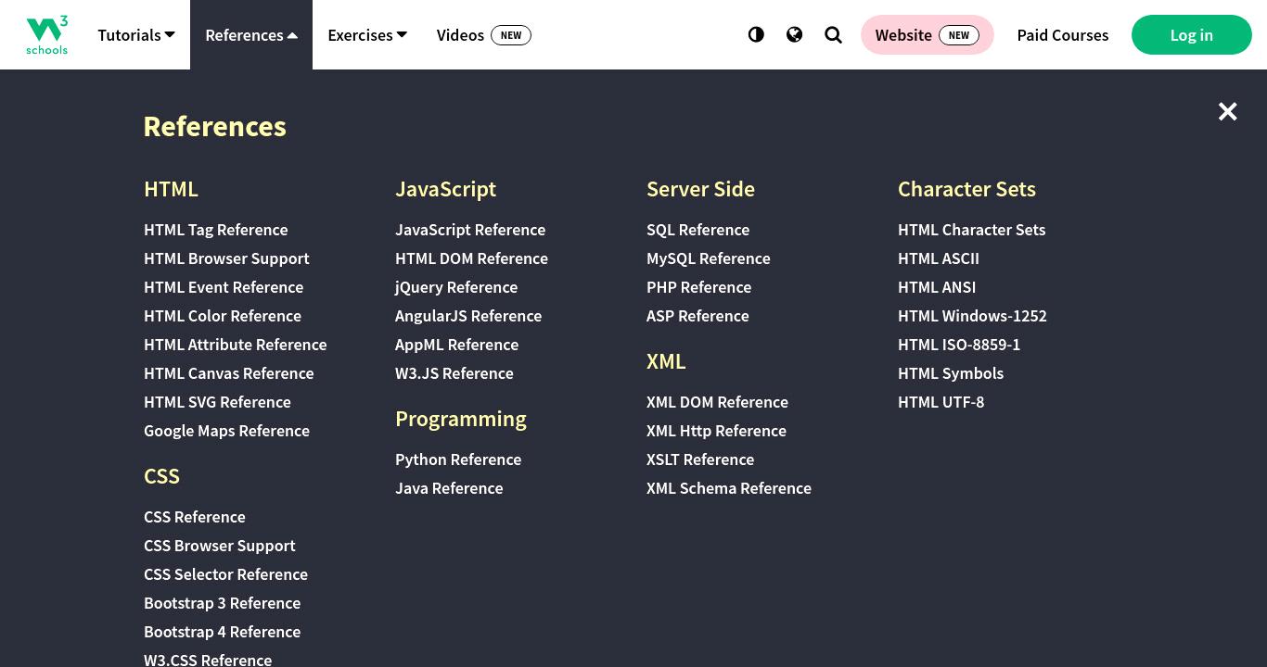Open XML Http Reference
This screenshot has width=1267, height=667.
(x=716, y=431)
